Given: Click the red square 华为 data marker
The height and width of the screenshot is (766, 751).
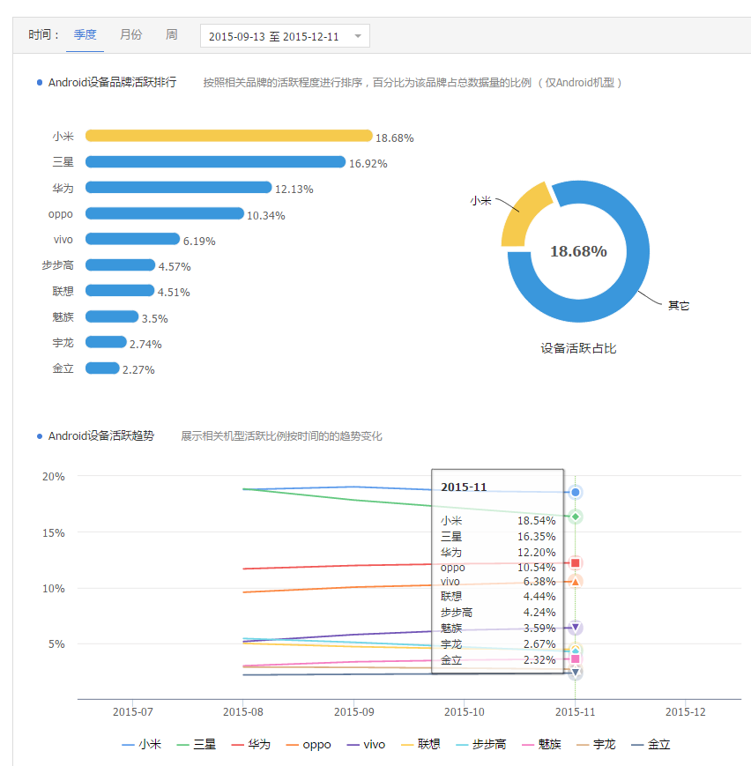Looking at the screenshot, I should coord(576,563).
